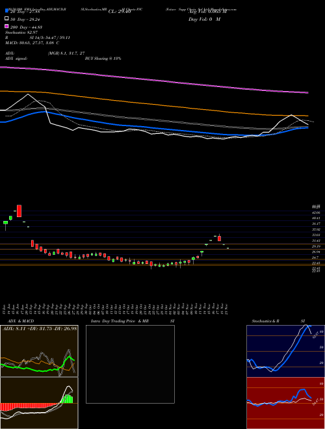Viewport: 325px width, 429px height.
Task: Click the 'Day Vol: 0 M' label
Action: coord(204,19)
